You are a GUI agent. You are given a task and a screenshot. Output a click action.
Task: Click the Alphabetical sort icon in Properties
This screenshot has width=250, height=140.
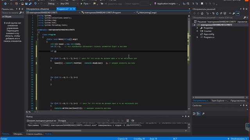point(198,114)
